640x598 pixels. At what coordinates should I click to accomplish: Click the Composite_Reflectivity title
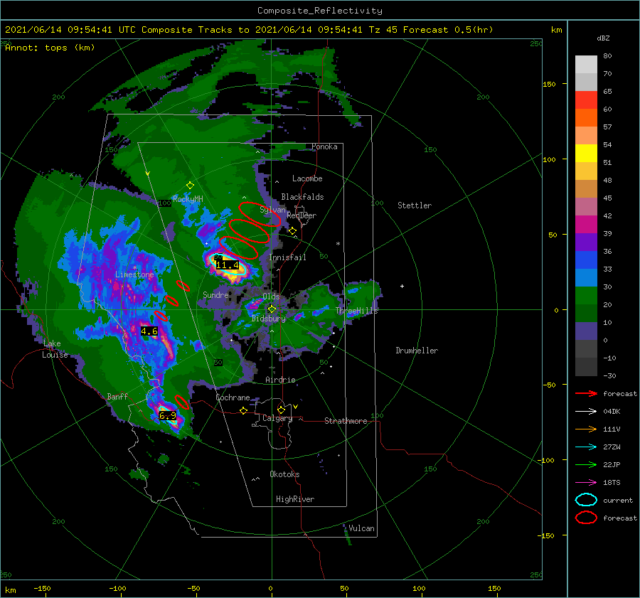tap(320, 11)
